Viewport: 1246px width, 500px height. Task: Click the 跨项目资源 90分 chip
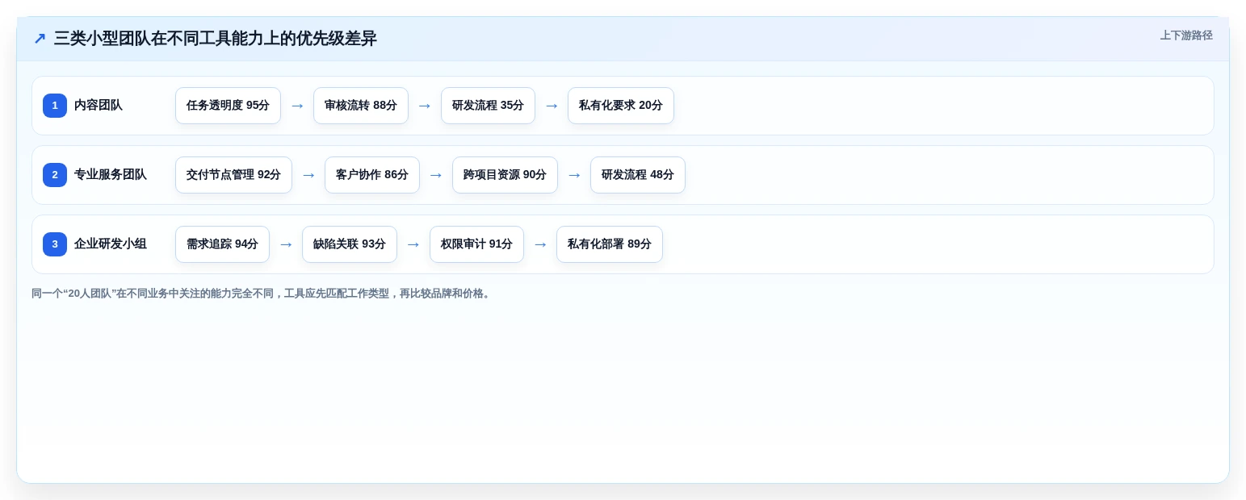(505, 175)
